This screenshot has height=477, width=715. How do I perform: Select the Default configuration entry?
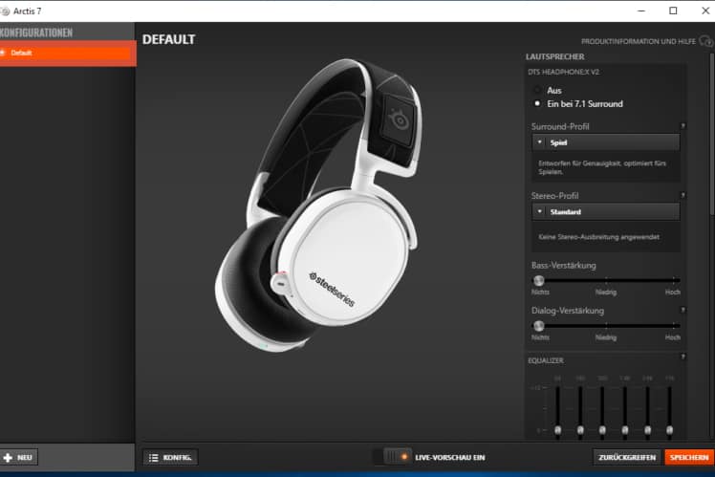click(68, 53)
